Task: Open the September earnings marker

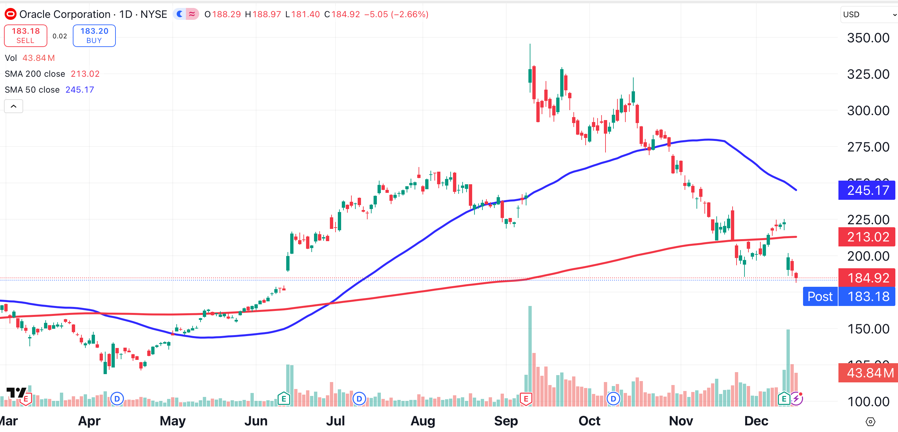Action: coord(526,398)
